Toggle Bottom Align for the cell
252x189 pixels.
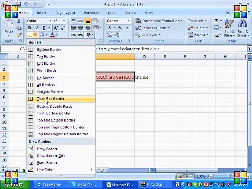coord(88,21)
